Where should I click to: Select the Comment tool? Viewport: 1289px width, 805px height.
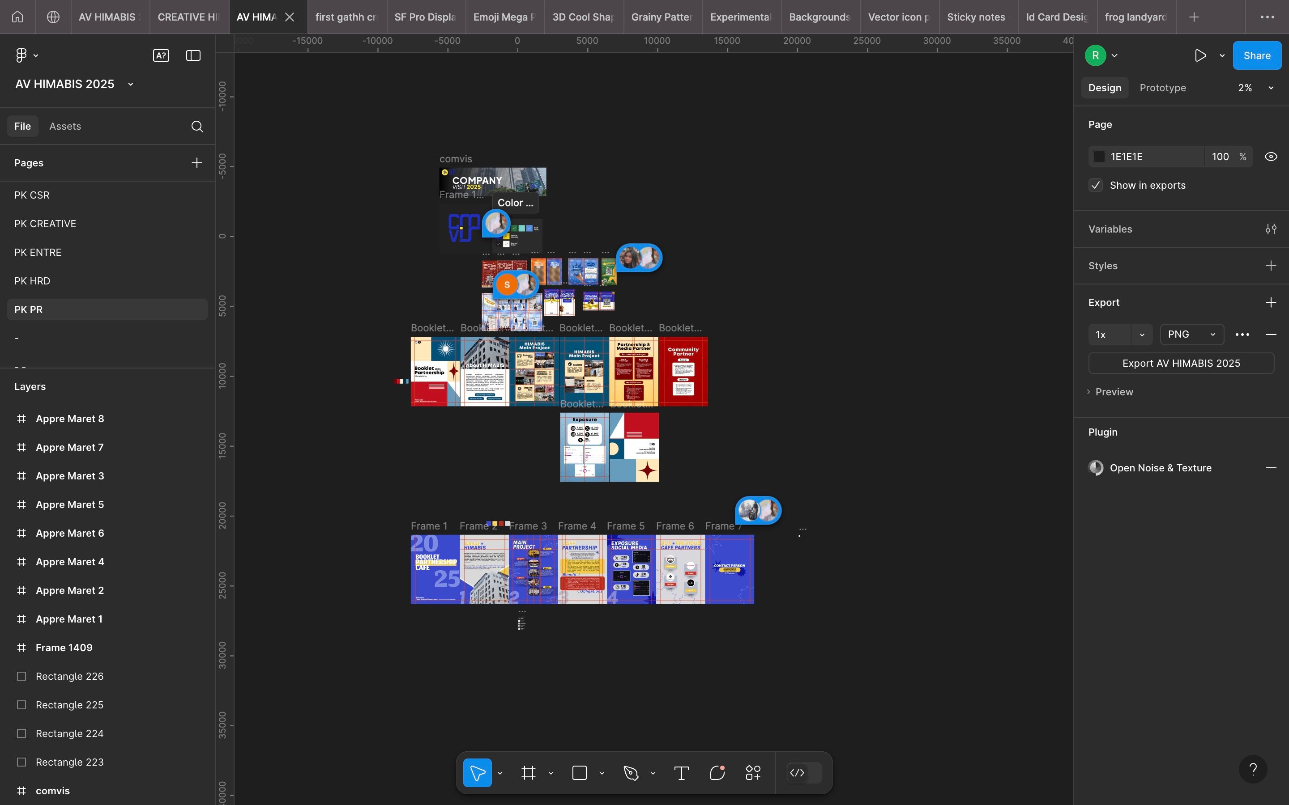pos(717,772)
